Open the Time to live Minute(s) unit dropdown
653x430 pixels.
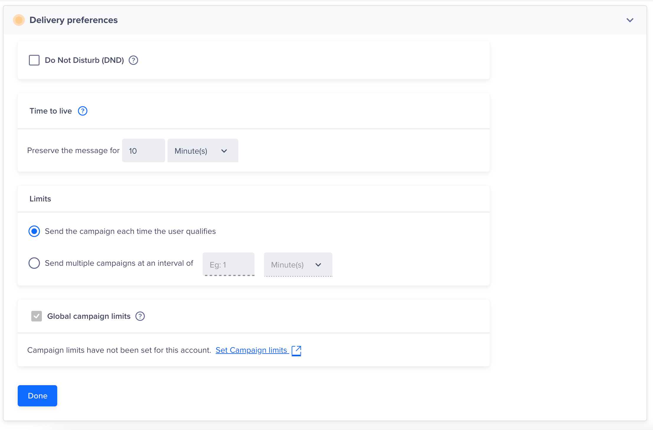coord(203,150)
